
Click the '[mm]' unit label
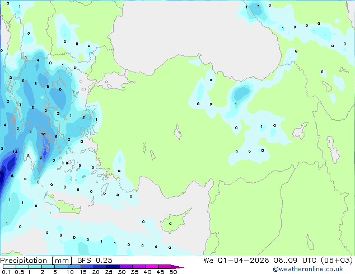(x=62, y=261)
